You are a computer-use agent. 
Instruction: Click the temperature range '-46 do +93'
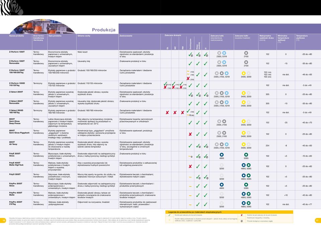coord(307,75)
